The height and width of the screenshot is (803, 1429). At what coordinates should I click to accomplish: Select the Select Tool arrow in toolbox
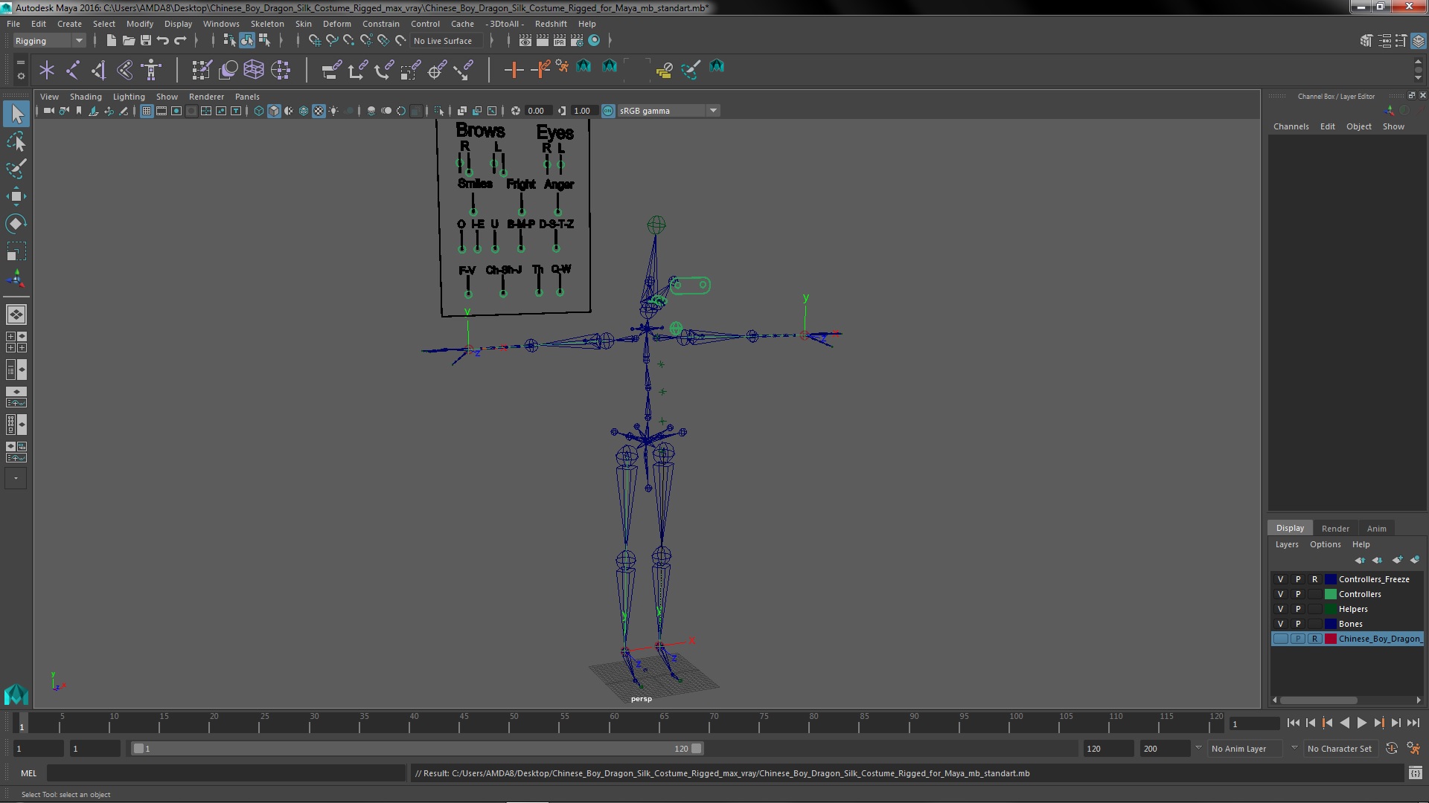16,114
